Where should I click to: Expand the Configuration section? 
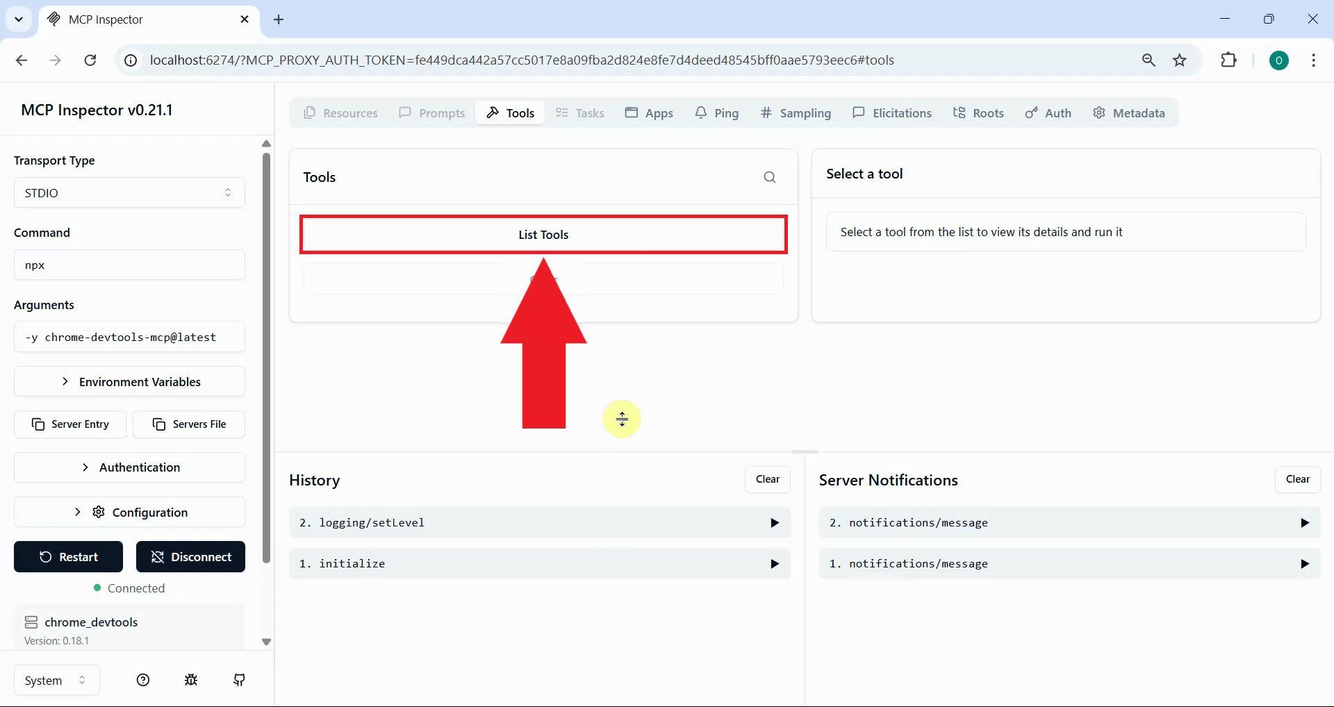[129, 512]
